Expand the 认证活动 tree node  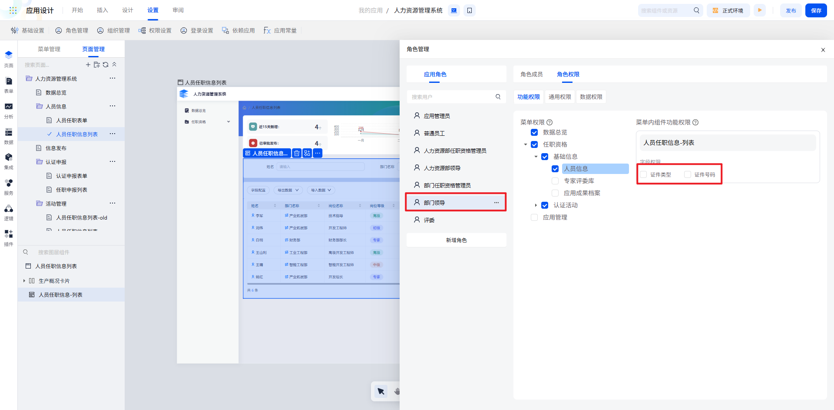536,205
